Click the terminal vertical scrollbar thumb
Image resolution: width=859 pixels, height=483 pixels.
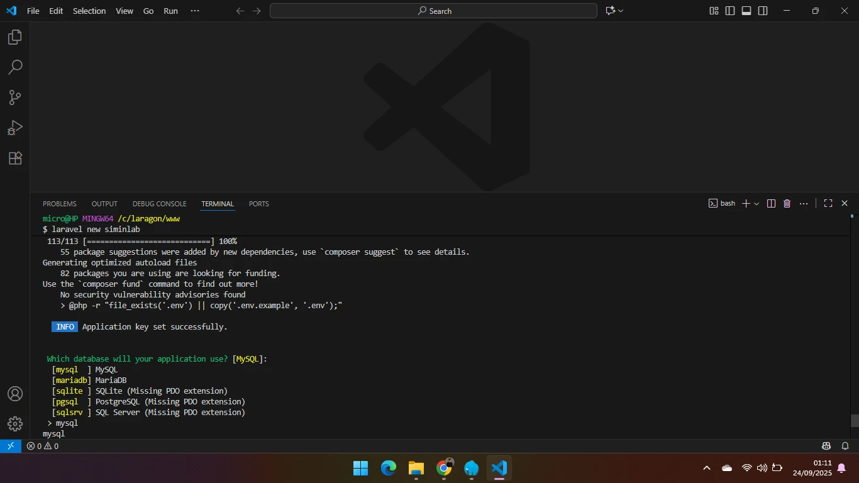click(x=855, y=421)
